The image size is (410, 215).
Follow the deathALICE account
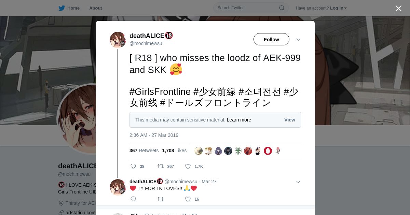click(271, 39)
